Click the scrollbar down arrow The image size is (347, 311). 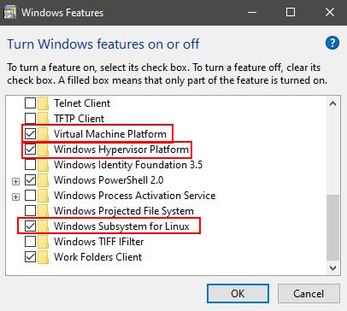(332, 267)
